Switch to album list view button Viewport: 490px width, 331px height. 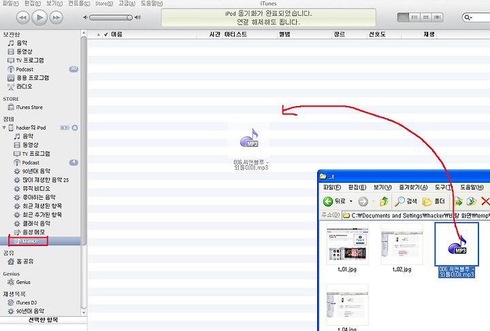point(414,17)
